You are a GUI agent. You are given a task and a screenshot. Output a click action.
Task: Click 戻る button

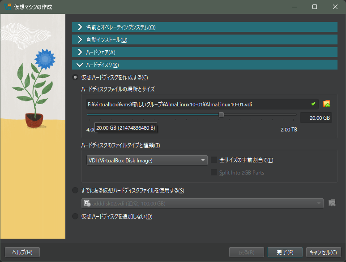pos(247,252)
